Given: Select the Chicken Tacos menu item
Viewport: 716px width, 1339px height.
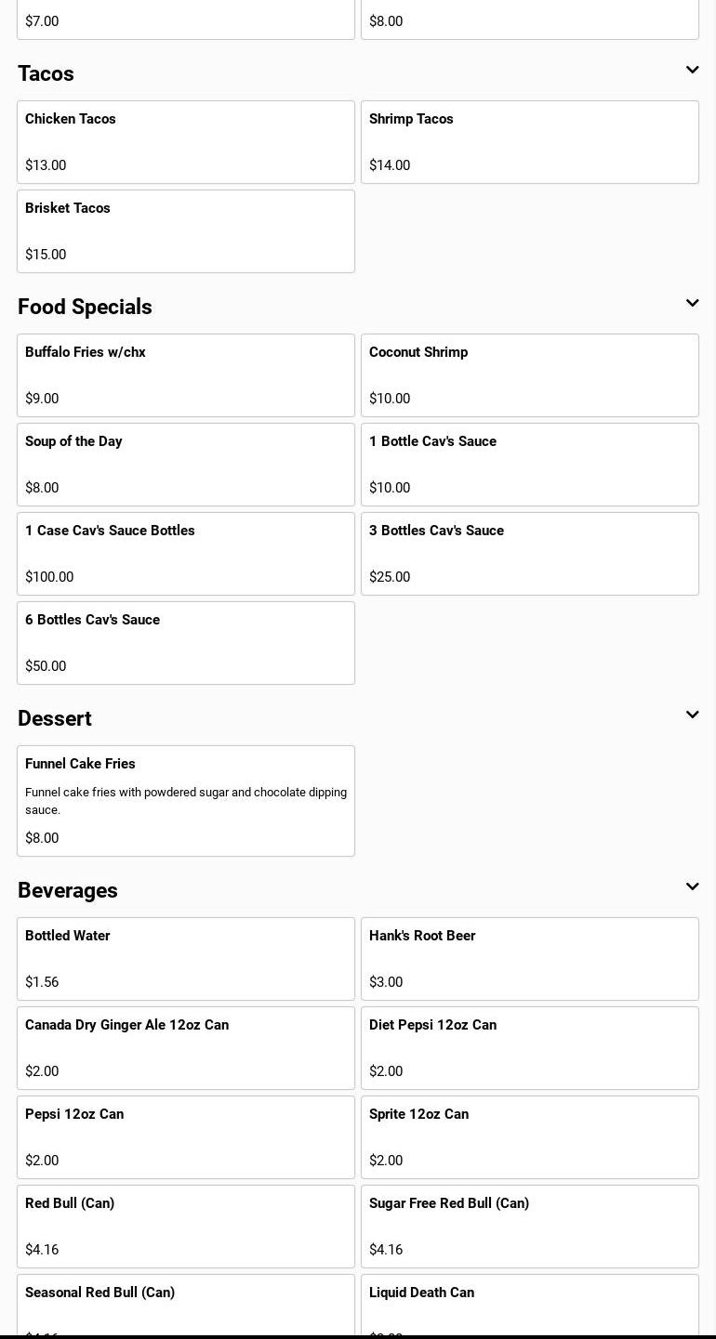Looking at the screenshot, I should coord(186,142).
